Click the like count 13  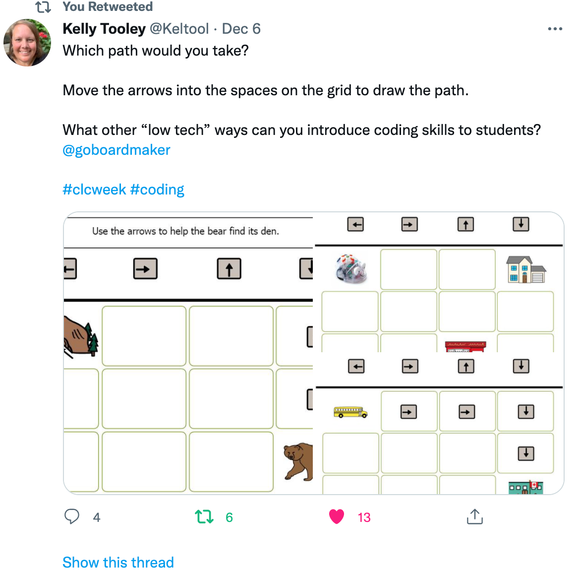tap(364, 517)
